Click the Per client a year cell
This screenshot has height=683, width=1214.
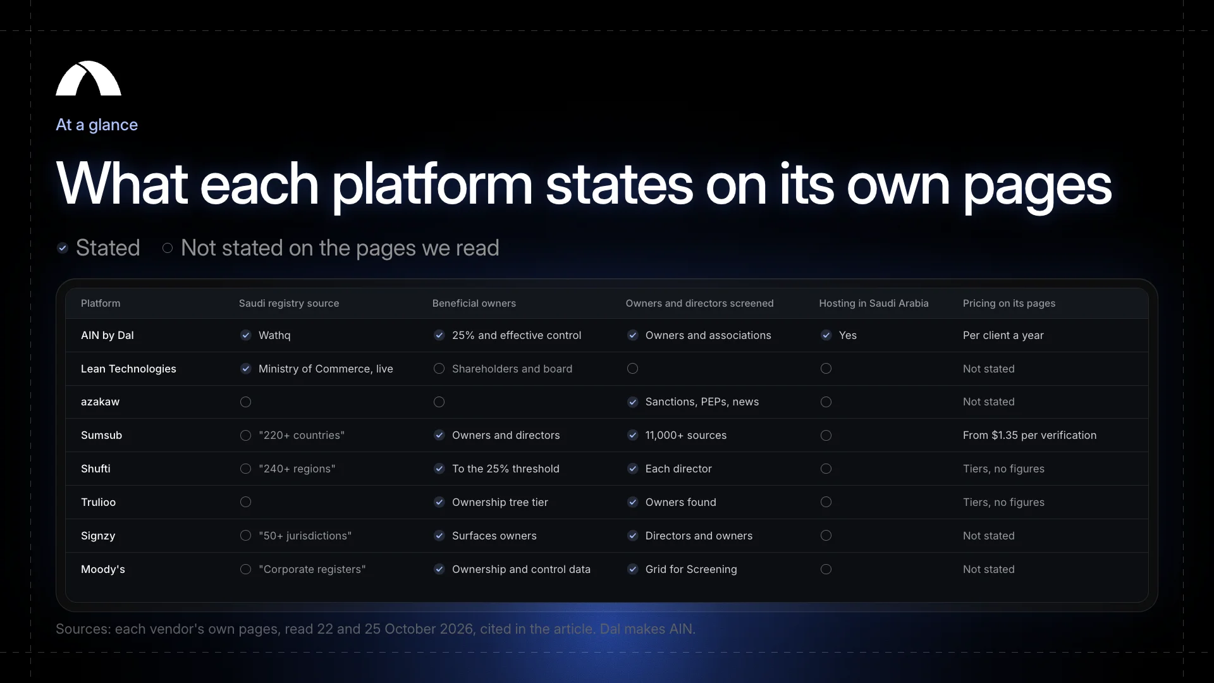click(x=1003, y=335)
